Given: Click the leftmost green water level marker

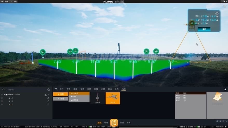Looking at the screenshot, I should (x=43, y=52).
